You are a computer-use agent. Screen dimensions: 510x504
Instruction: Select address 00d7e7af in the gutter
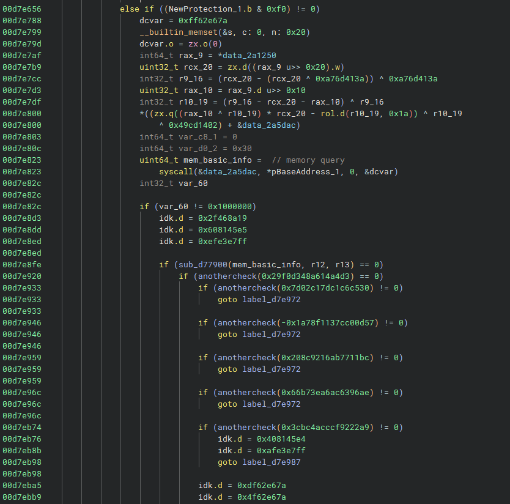tap(22, 56)
